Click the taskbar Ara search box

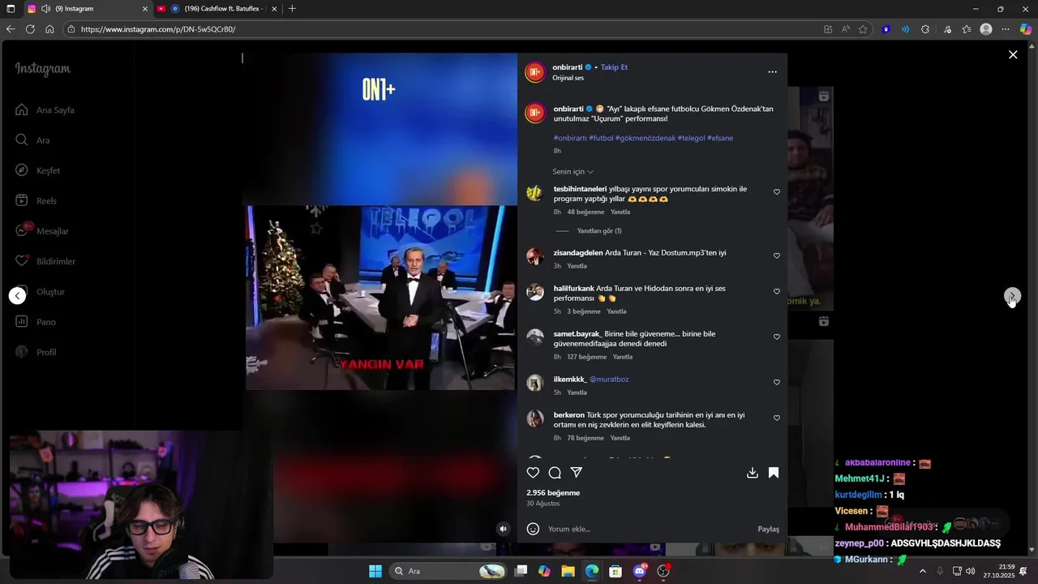(x=448, y=571)
